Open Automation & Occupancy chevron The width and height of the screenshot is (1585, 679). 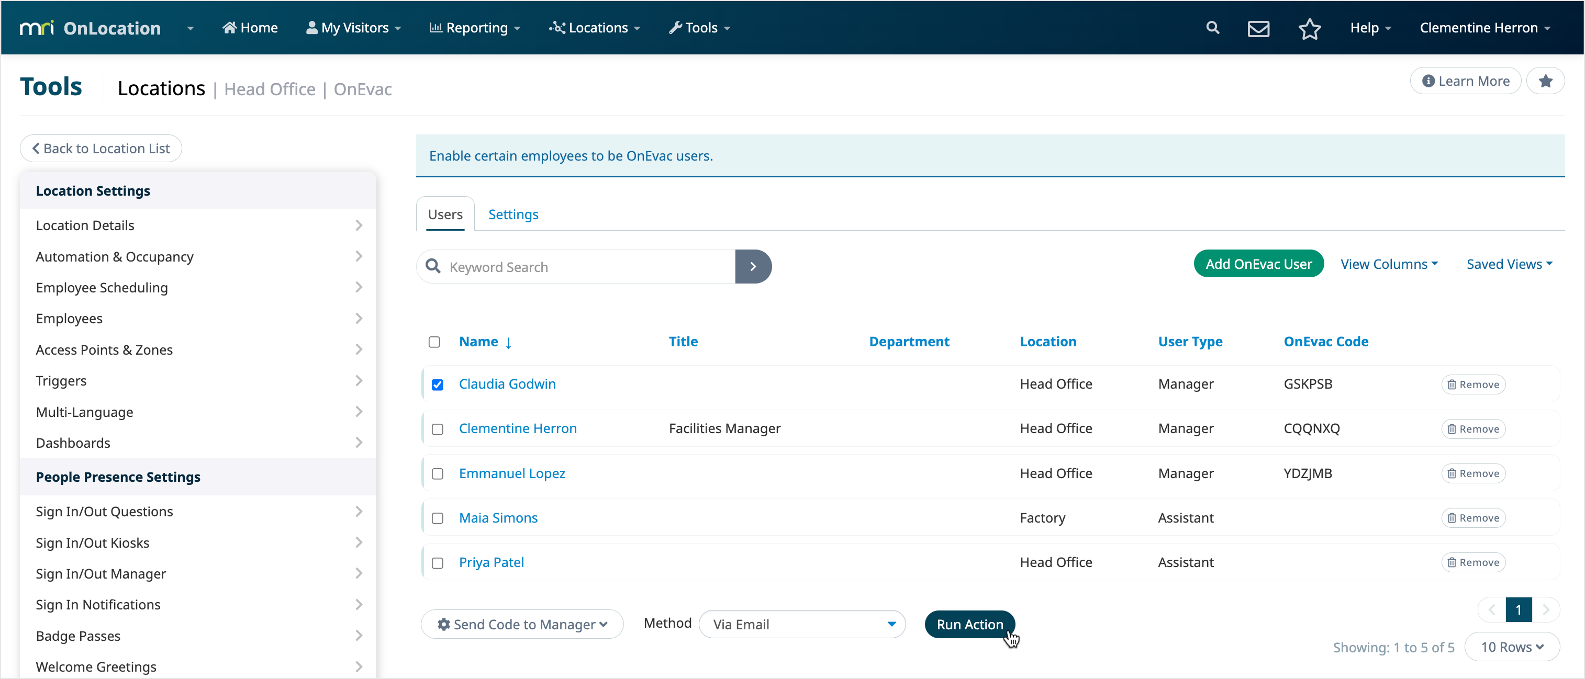pyautogui.click(x=359, y=256)
